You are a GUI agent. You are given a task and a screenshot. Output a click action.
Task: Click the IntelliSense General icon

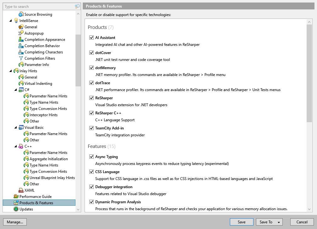pos(21,27)
